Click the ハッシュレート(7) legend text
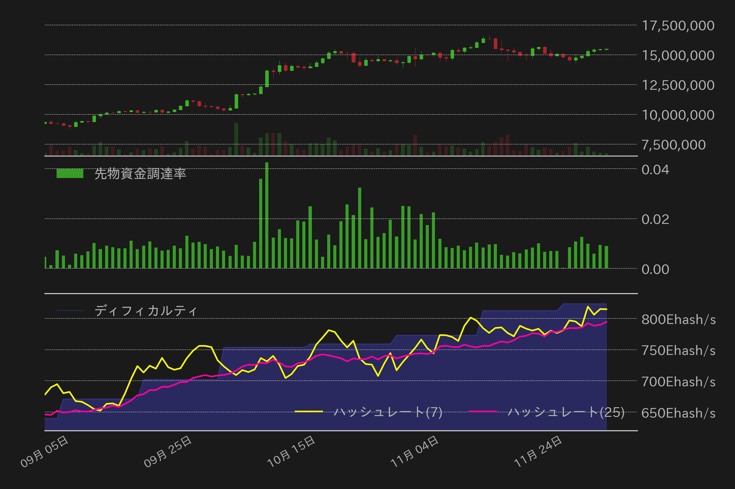This screenshot has height=489, width=735. coord(388,412)
